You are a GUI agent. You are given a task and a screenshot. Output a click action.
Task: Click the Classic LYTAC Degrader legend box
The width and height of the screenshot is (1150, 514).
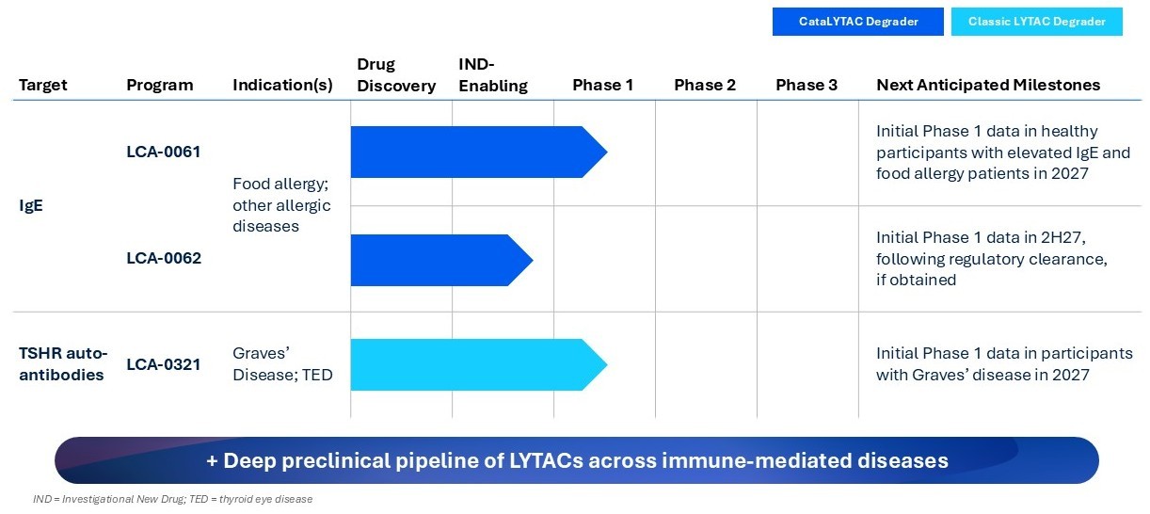(1036, 22)
